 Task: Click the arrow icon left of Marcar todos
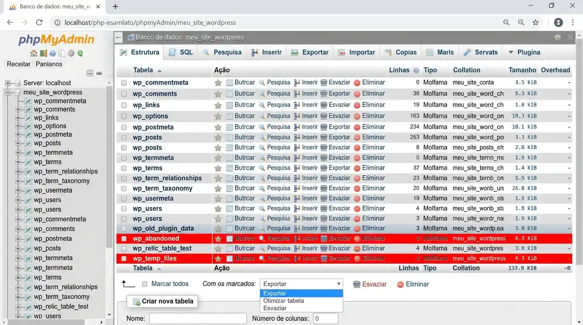point(128,284)
